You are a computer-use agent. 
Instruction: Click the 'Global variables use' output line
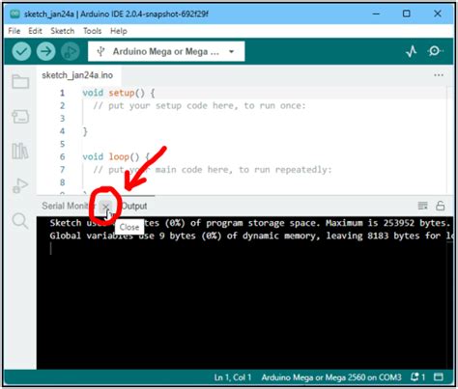(251, 236)
